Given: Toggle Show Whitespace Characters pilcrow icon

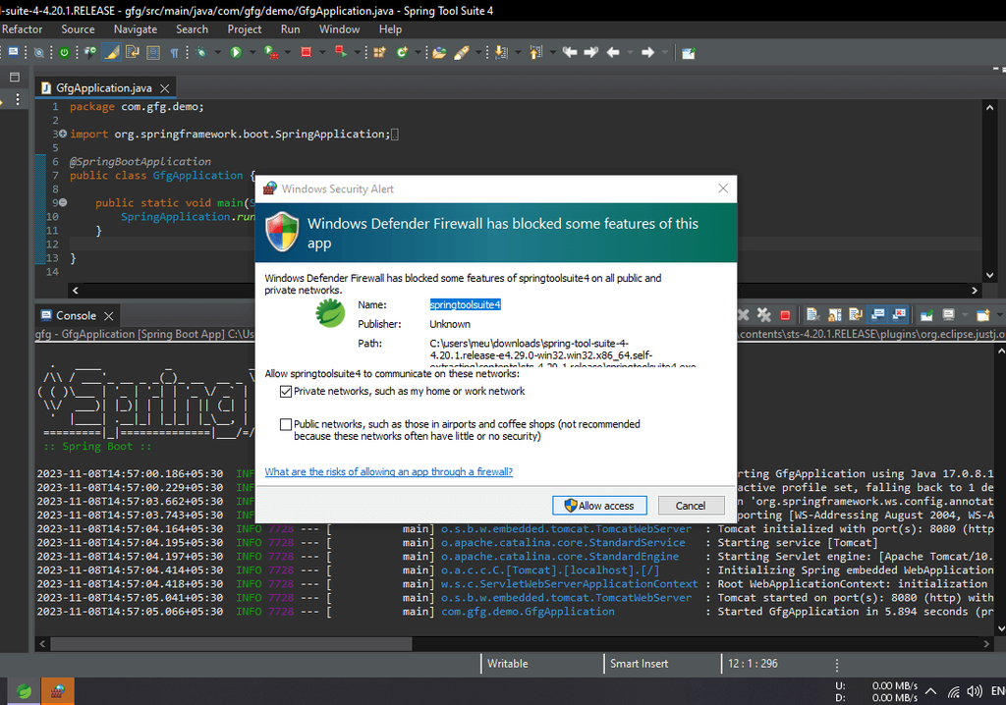Looking at the screenshot, I should 174,52.
